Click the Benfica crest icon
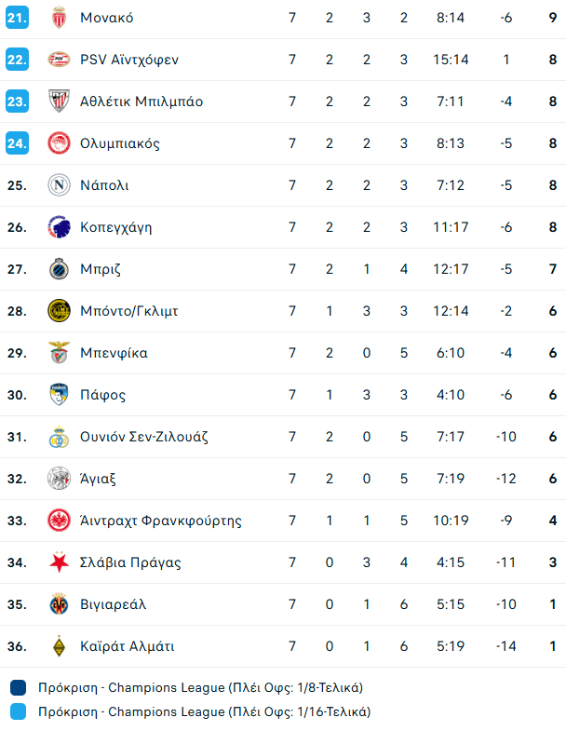The image size is (566, 731). 59,353
